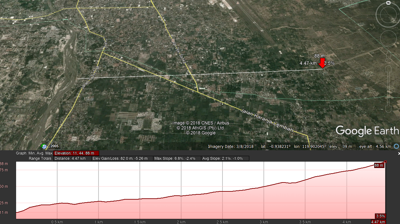The width and height of the screenshot is (400, 224).
Task: Click the Move joystick circle
Action: pos(389,39)
